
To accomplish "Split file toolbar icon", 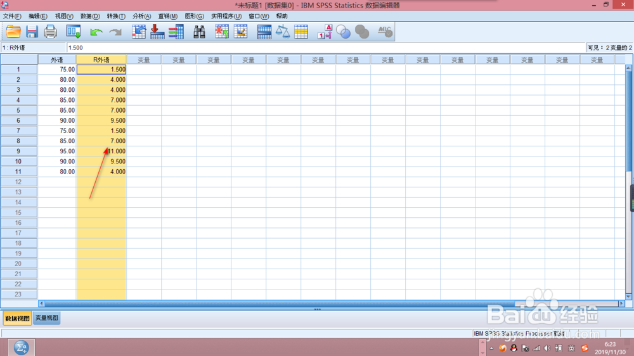I will tap(264, 32).
